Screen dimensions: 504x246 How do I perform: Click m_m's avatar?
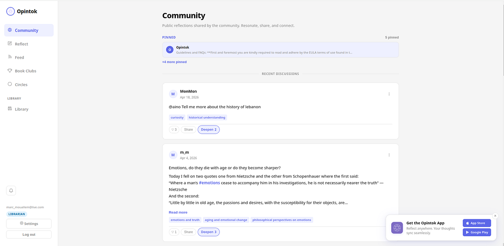173,155
